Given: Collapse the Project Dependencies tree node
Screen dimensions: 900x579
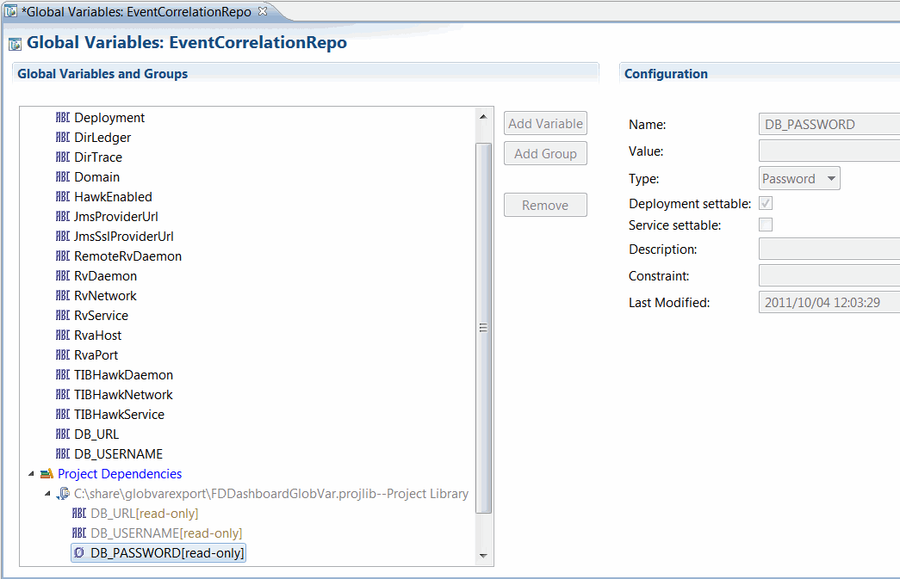Looking at the screenshot, I should (32, 473).
